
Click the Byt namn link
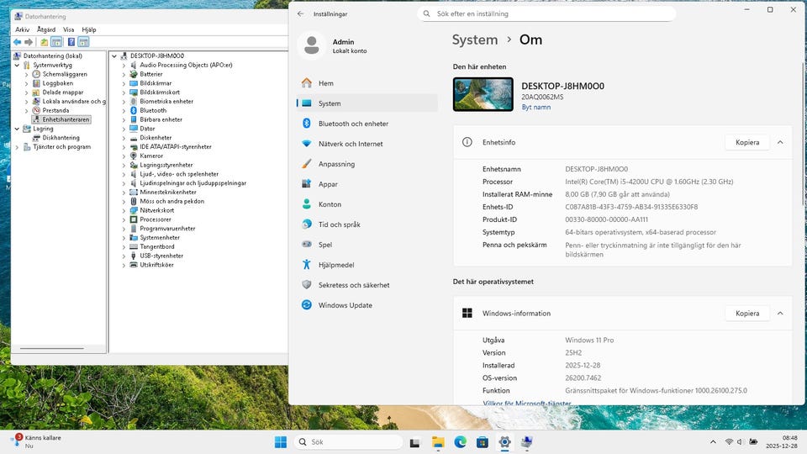pyautogui.click(x=536, y=108)
